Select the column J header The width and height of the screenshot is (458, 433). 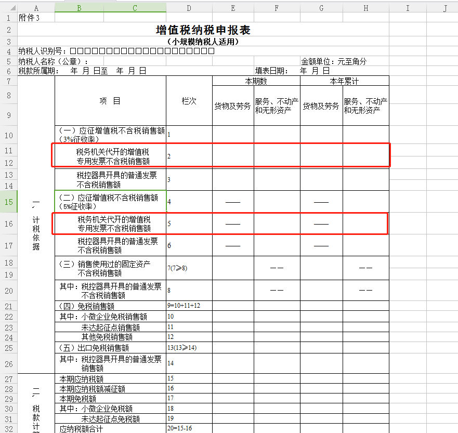(445, 8)
